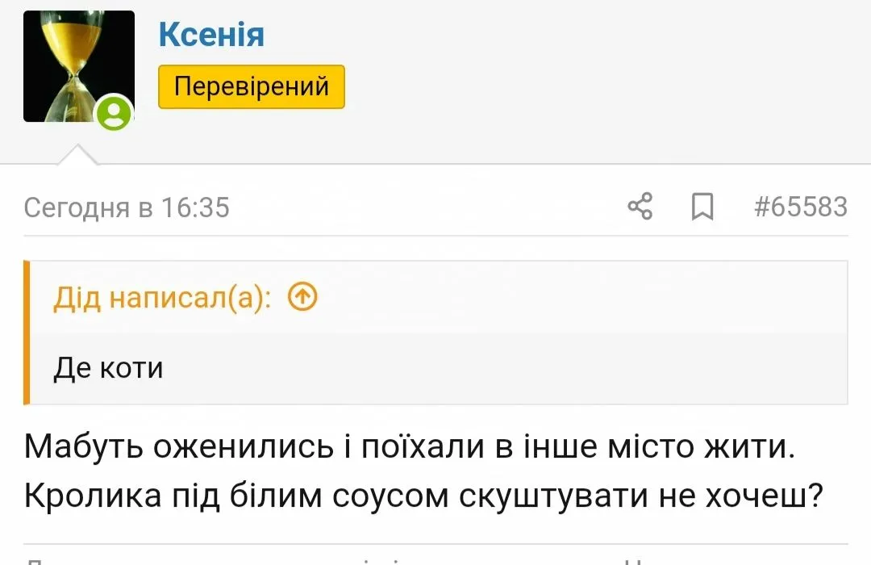Expand the quoted text Де коти
Screen dimensions: 871x565
coord(108,367)
